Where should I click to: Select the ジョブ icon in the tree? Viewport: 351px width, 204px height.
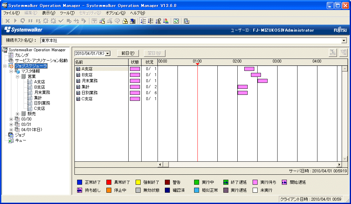click(x=11, y=135)
